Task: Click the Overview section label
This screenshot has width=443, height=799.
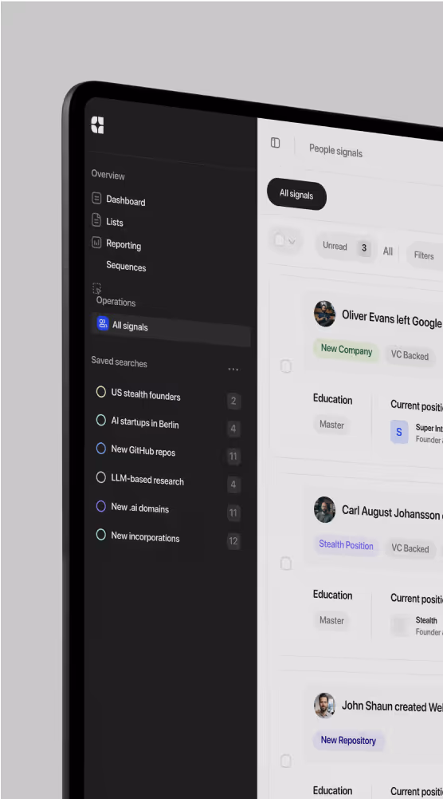Action: pos(108,175)
